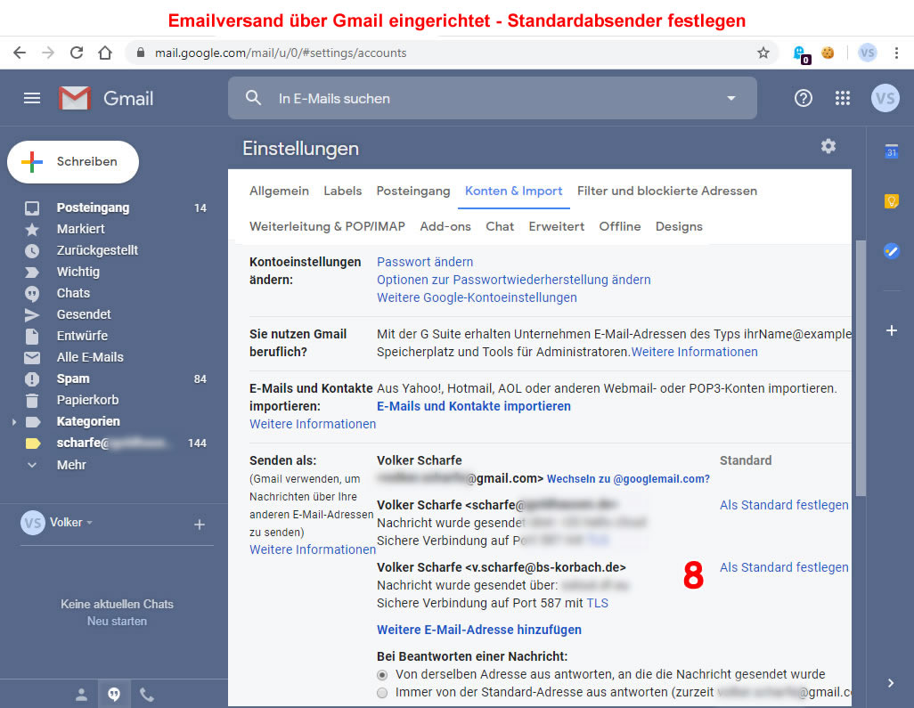914x708 pixels.
Task: Reload the page with the refresh icon
Action: 77,53
